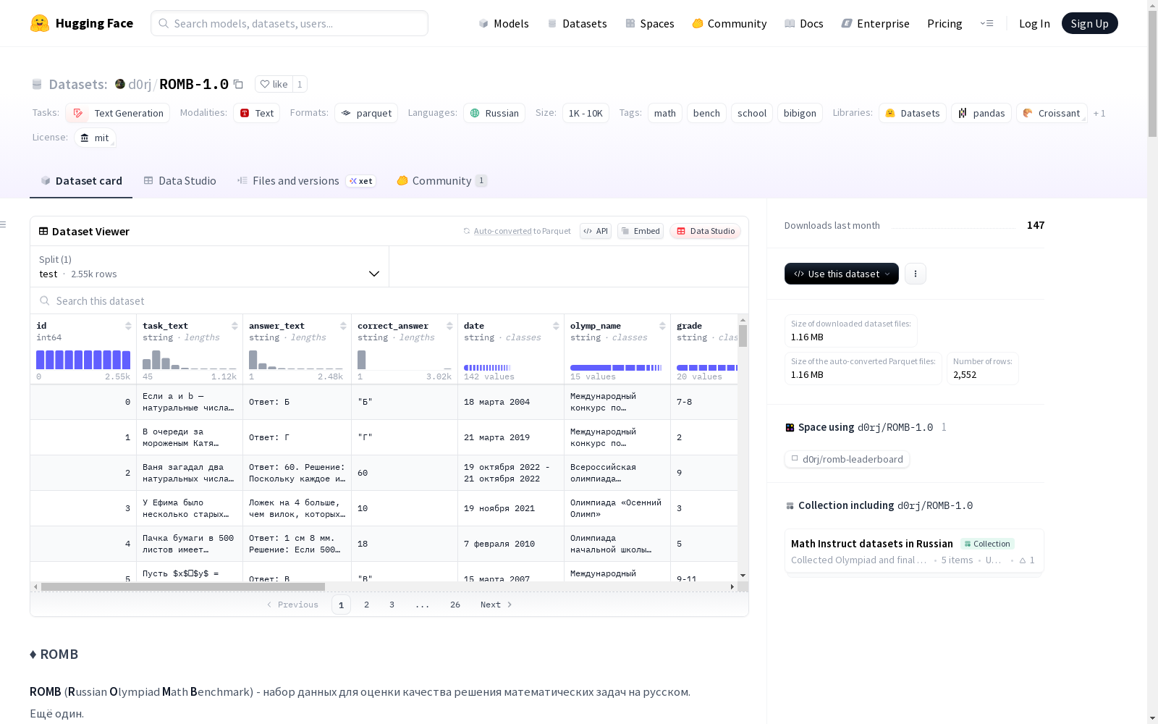The width and height of the screenshot is (1158, 724).
Task: Copy dataset name with the copy icon
Action: click(x=238, y=84)
